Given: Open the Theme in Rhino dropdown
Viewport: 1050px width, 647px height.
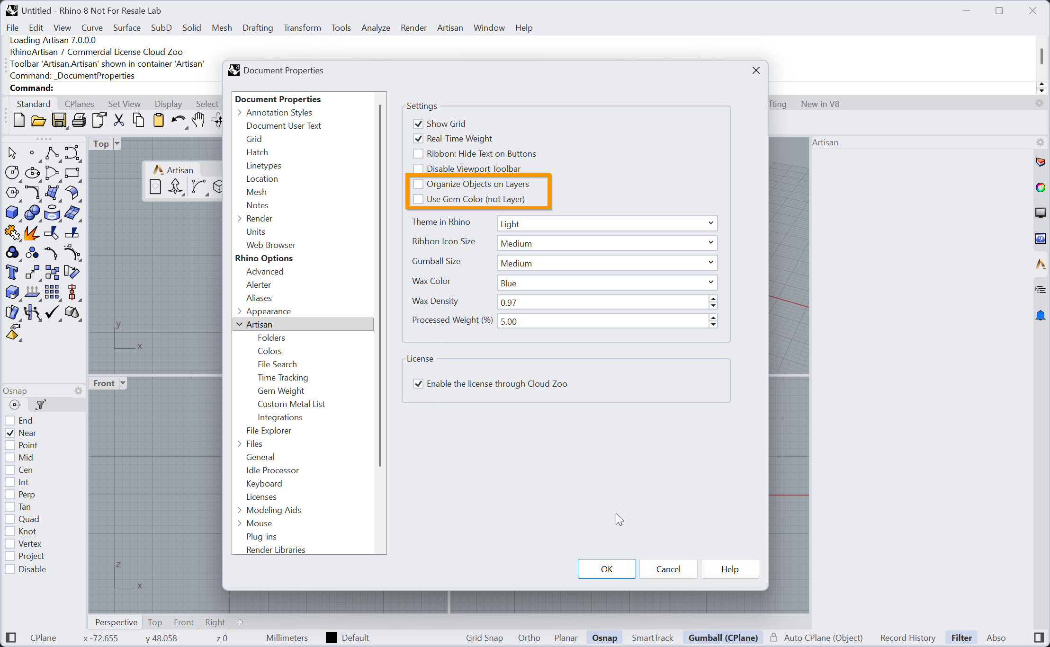Looking at the screenshot, I should tap(607, 223).
